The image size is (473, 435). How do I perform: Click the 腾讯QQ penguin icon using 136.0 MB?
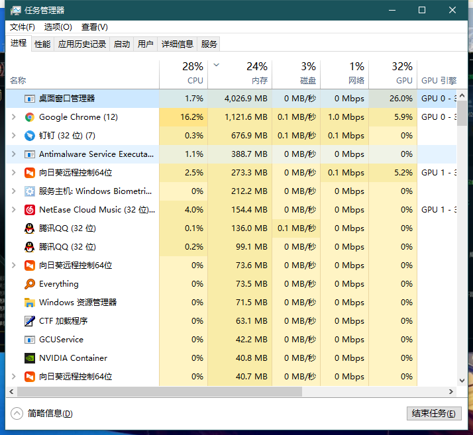[x=30, y=228]
